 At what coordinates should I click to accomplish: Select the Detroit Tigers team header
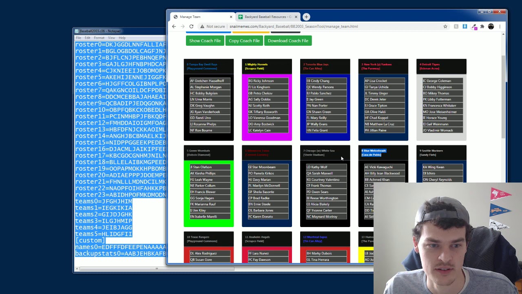point(441,66)
